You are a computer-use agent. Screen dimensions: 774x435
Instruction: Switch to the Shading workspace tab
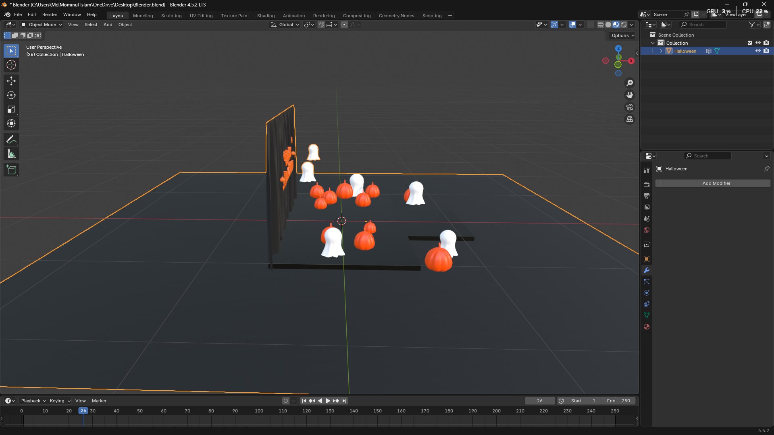[x=266, y=16]
